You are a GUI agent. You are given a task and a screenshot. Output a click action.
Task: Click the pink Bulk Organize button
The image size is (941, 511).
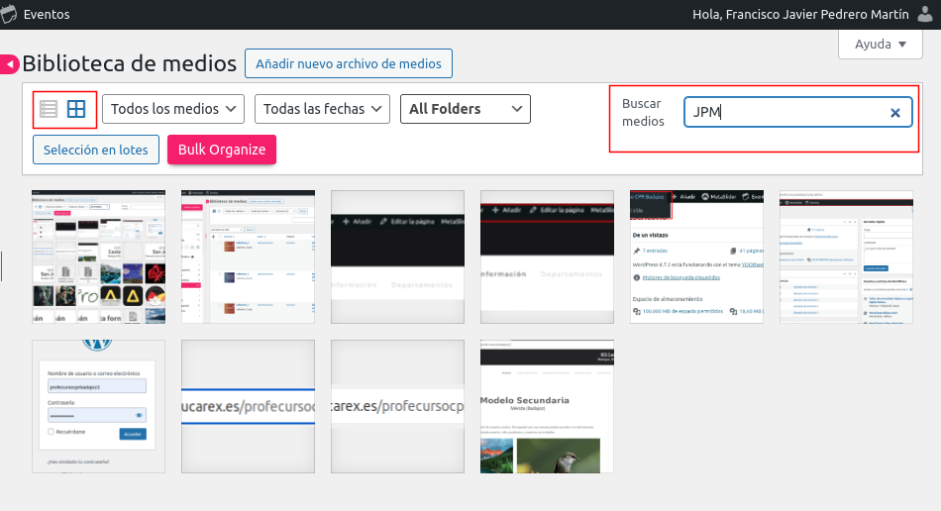point(222,150)
